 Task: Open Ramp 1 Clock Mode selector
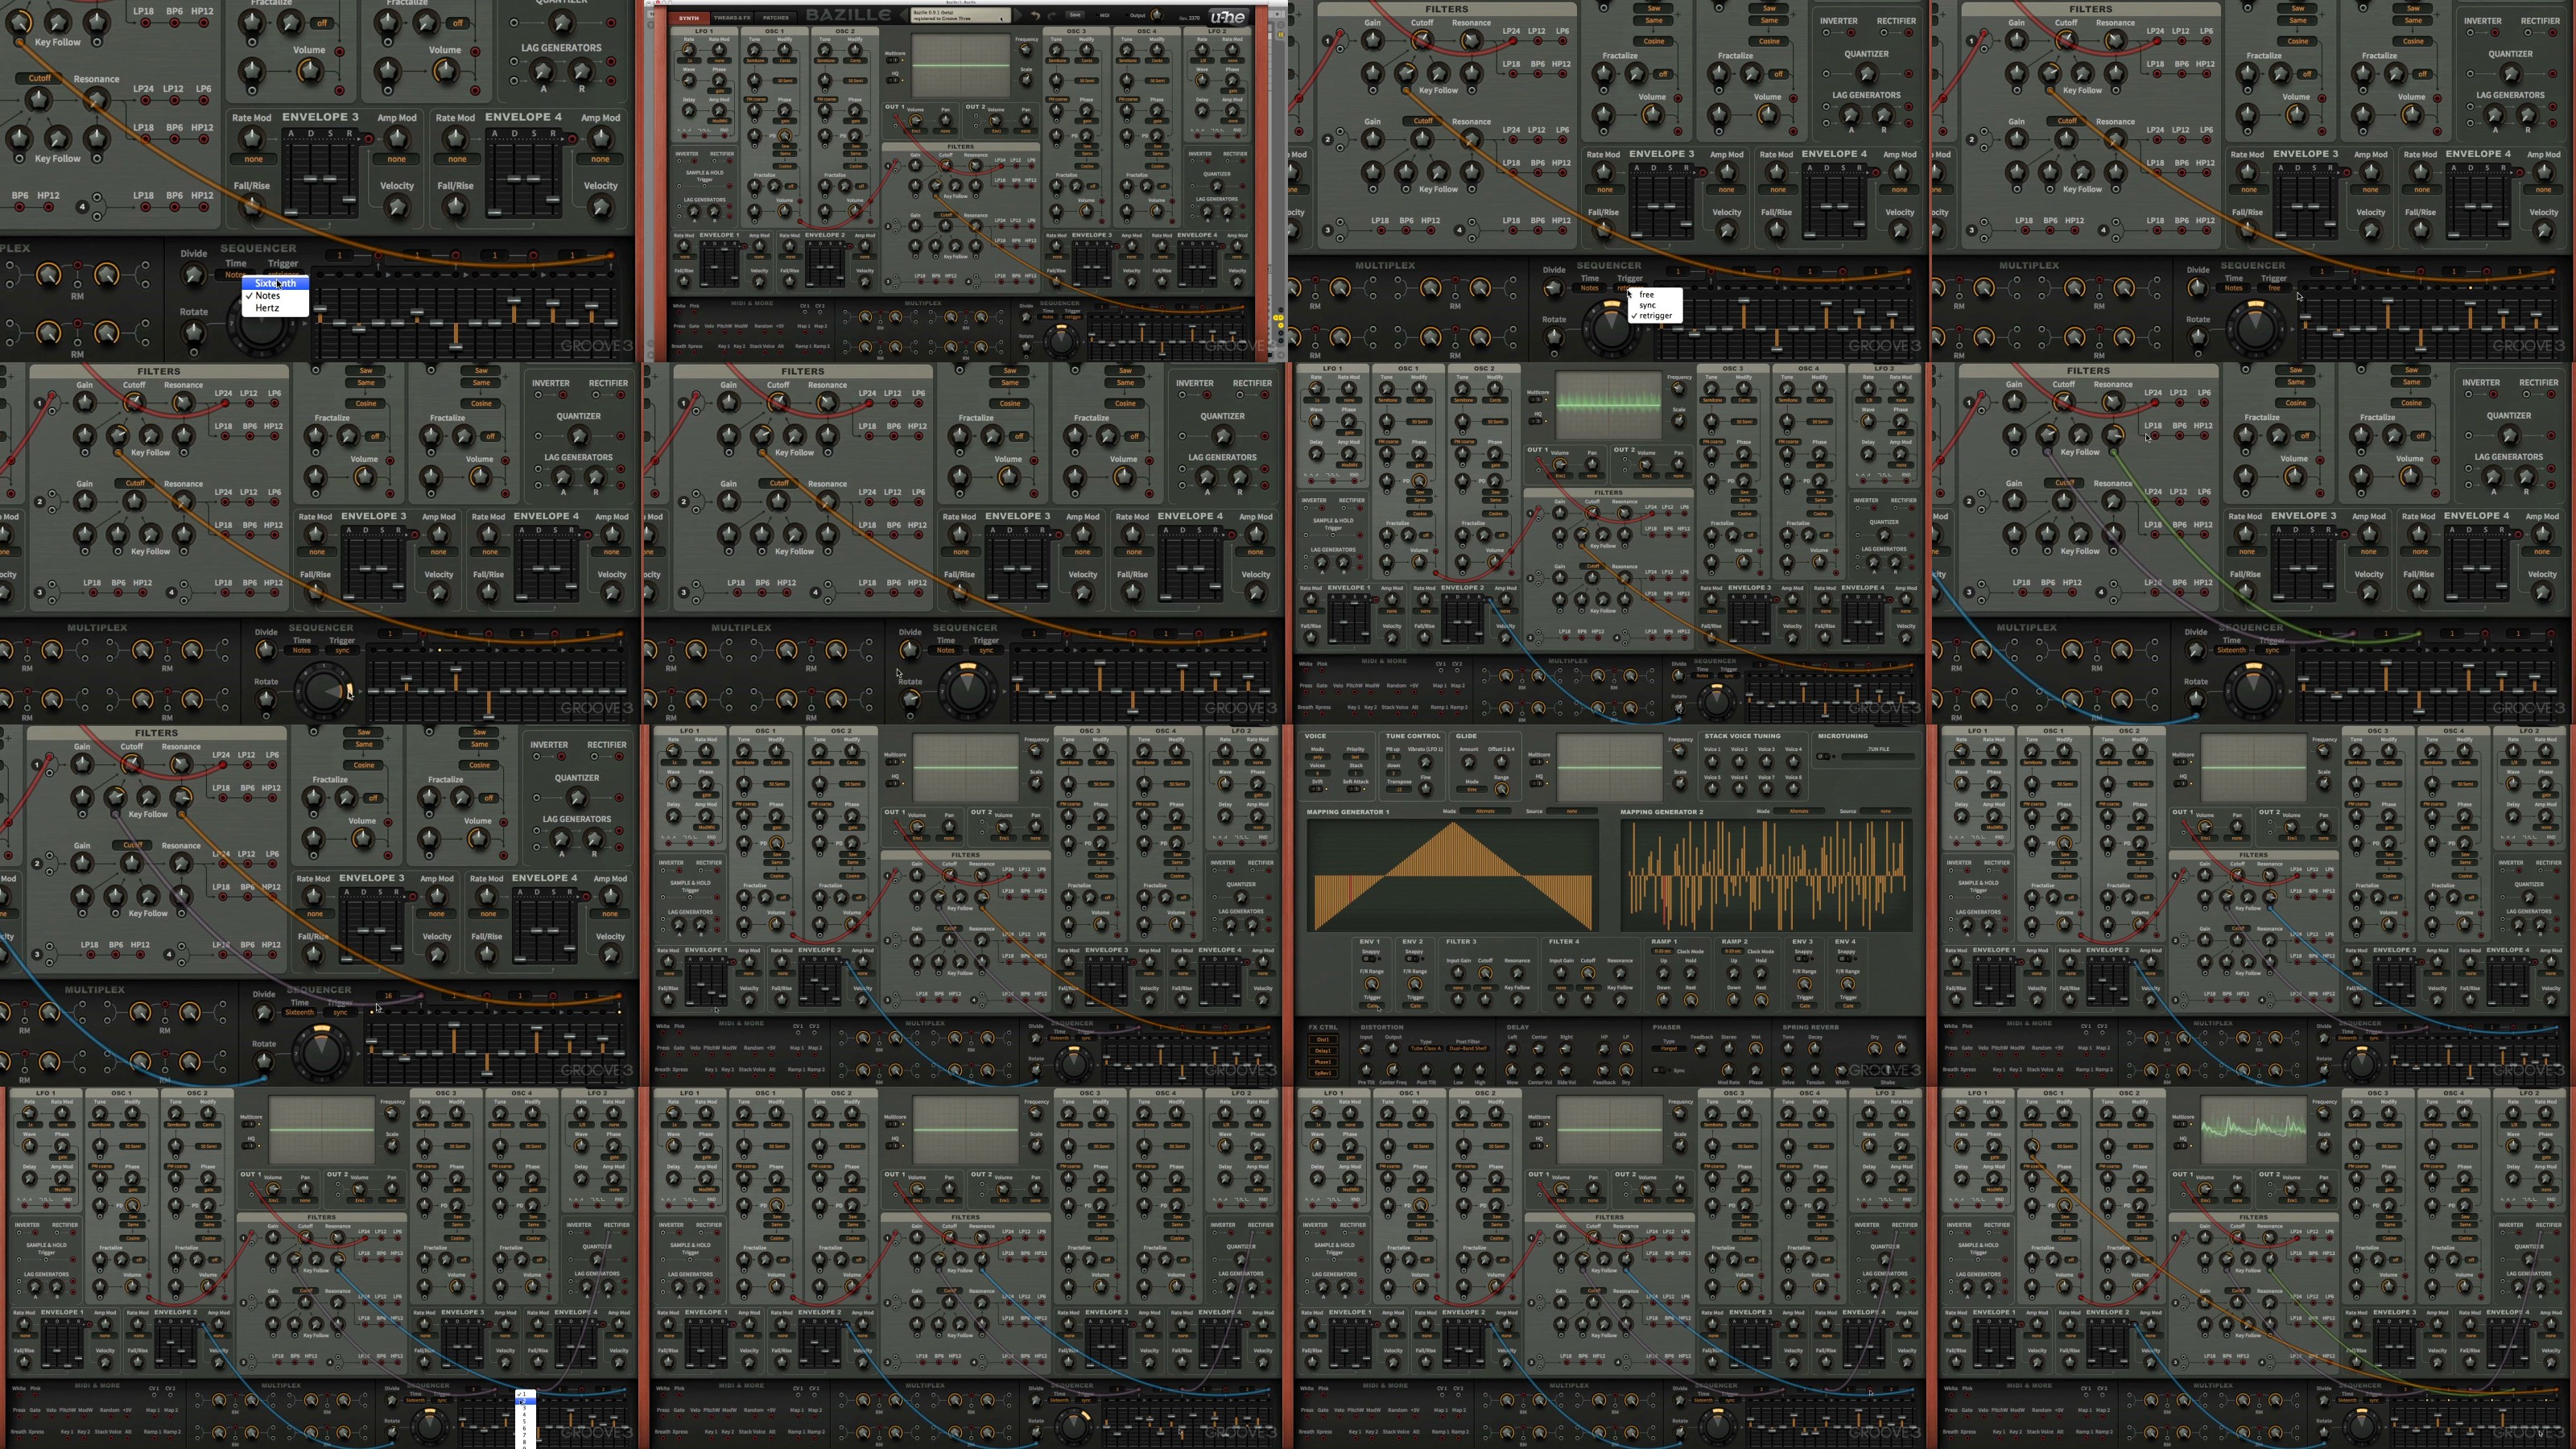coord(1663,951)
